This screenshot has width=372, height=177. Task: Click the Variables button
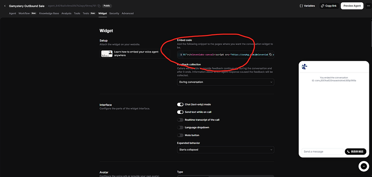[307, 6]
